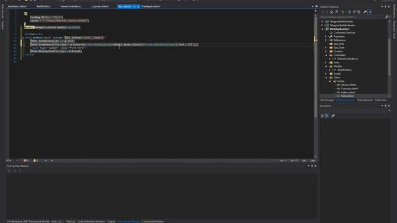Open Properties wrench icon in Solution Explorer toolbar
Screen dimensions: 397x223
(365, 12)
